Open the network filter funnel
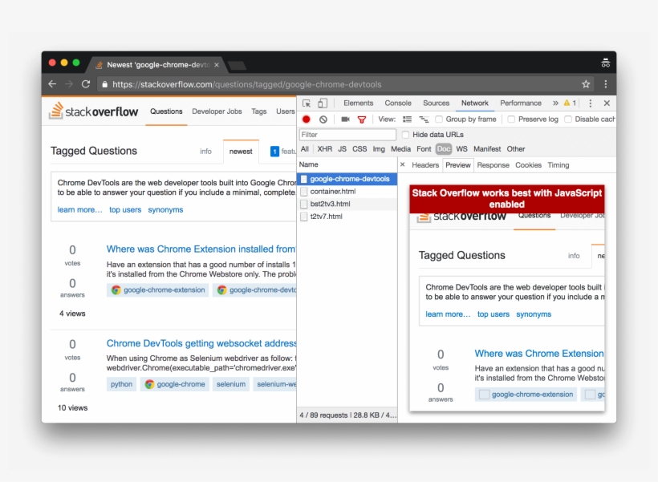This screenshot has height=482, width=658. click(363, 119)
